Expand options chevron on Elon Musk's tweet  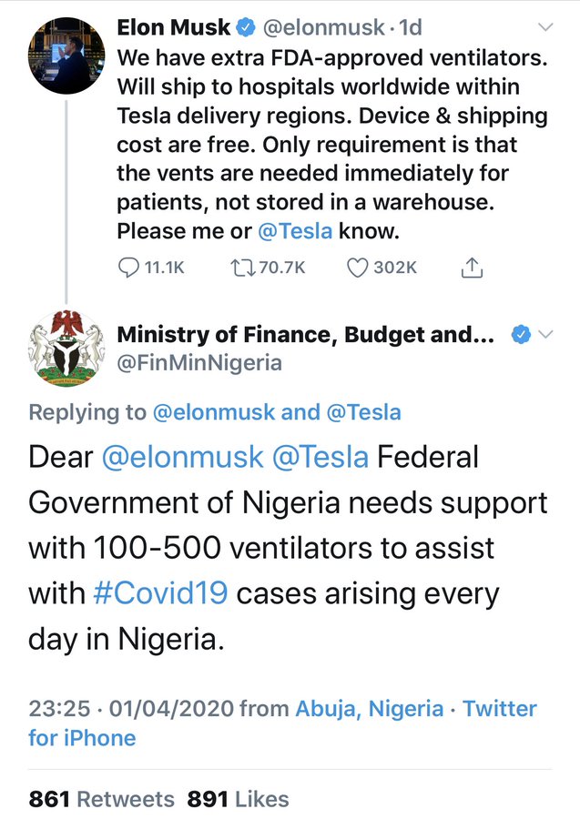pyautogui.click(x=545, y=27)
